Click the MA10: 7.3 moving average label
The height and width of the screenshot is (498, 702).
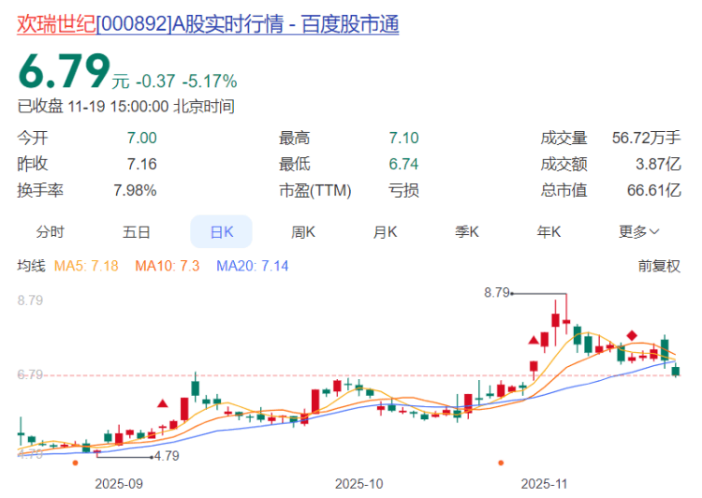167,266
